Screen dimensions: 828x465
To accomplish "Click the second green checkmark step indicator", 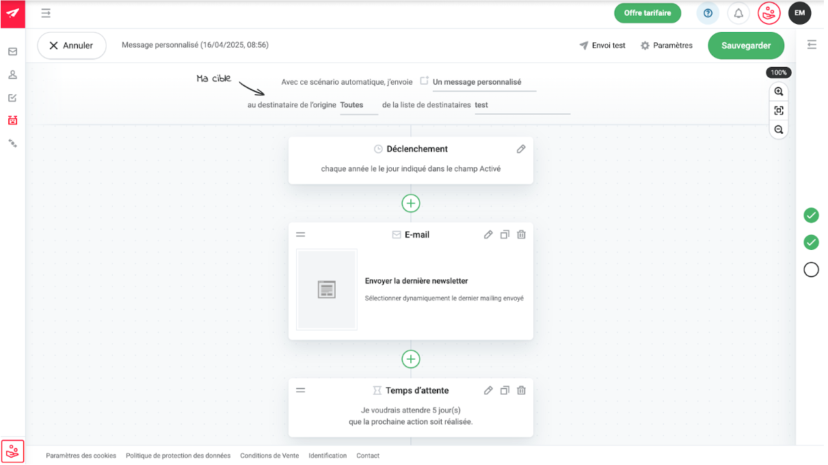I will click(x=811, y=242).
